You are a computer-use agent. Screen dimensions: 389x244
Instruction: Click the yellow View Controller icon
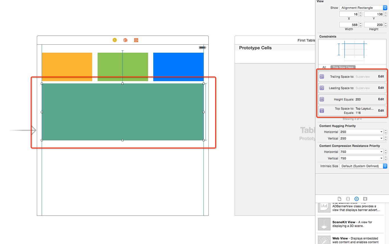(x=115, y=40)
